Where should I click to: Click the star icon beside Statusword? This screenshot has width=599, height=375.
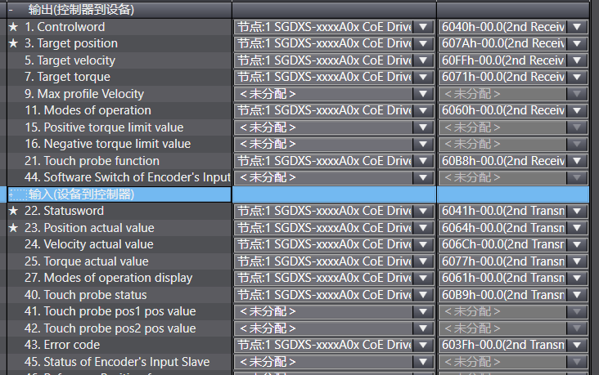pos(13,211)
